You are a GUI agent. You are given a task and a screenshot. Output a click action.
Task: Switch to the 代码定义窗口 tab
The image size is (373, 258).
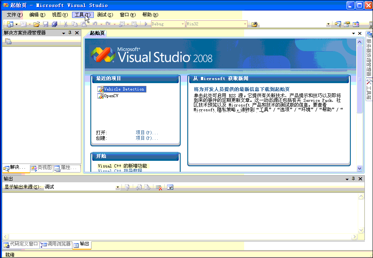coord(21,244)
